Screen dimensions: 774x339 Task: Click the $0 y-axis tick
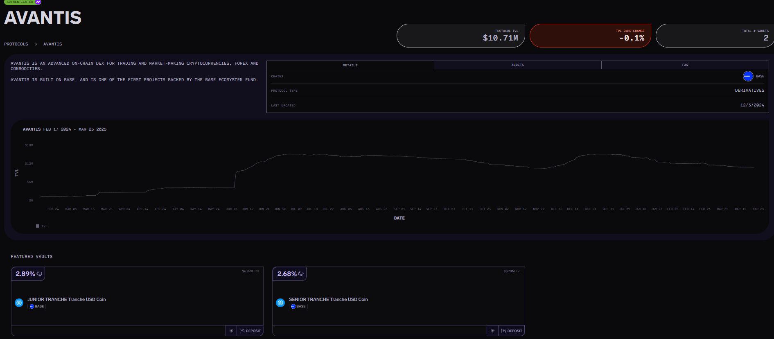pos(31,201)
